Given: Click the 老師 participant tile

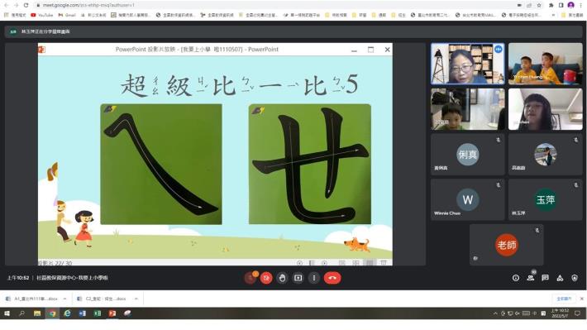Looking at the screenshot, I should pyautogui.click(x=506, y=245).
